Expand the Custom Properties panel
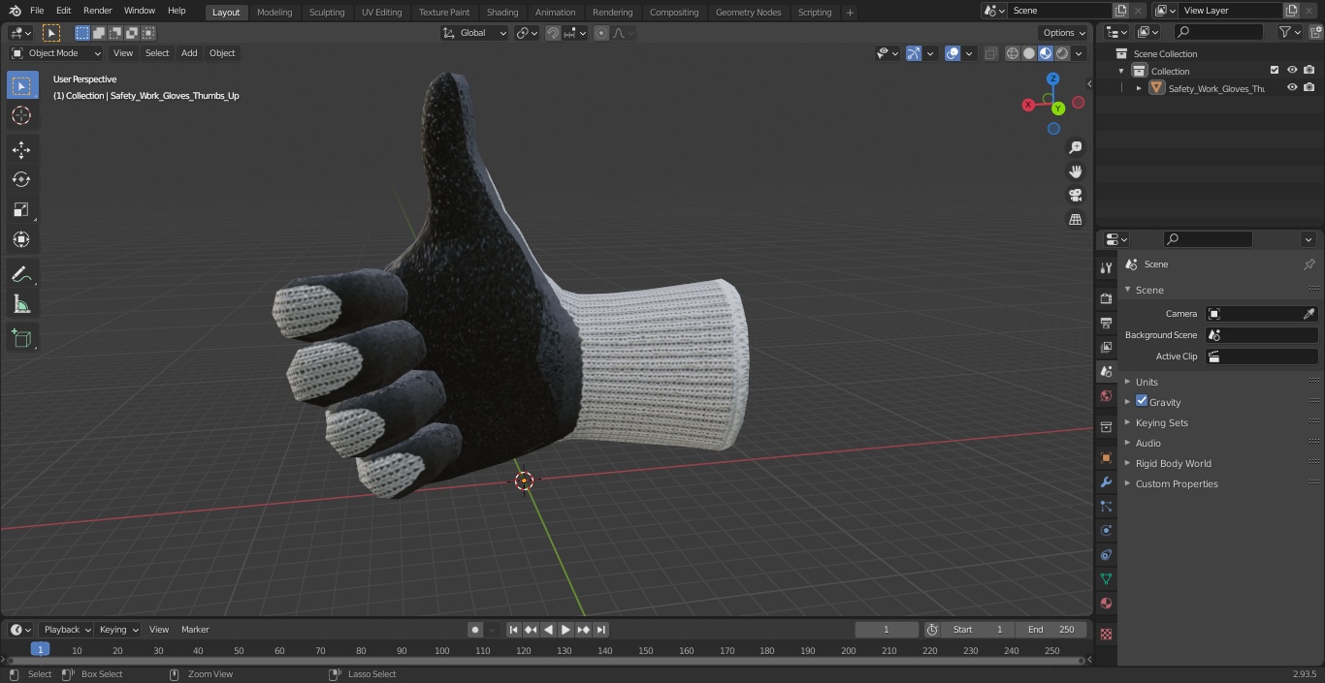Image resolution: width=1325 pixels, height=683 pixels. pos(1177,483)
